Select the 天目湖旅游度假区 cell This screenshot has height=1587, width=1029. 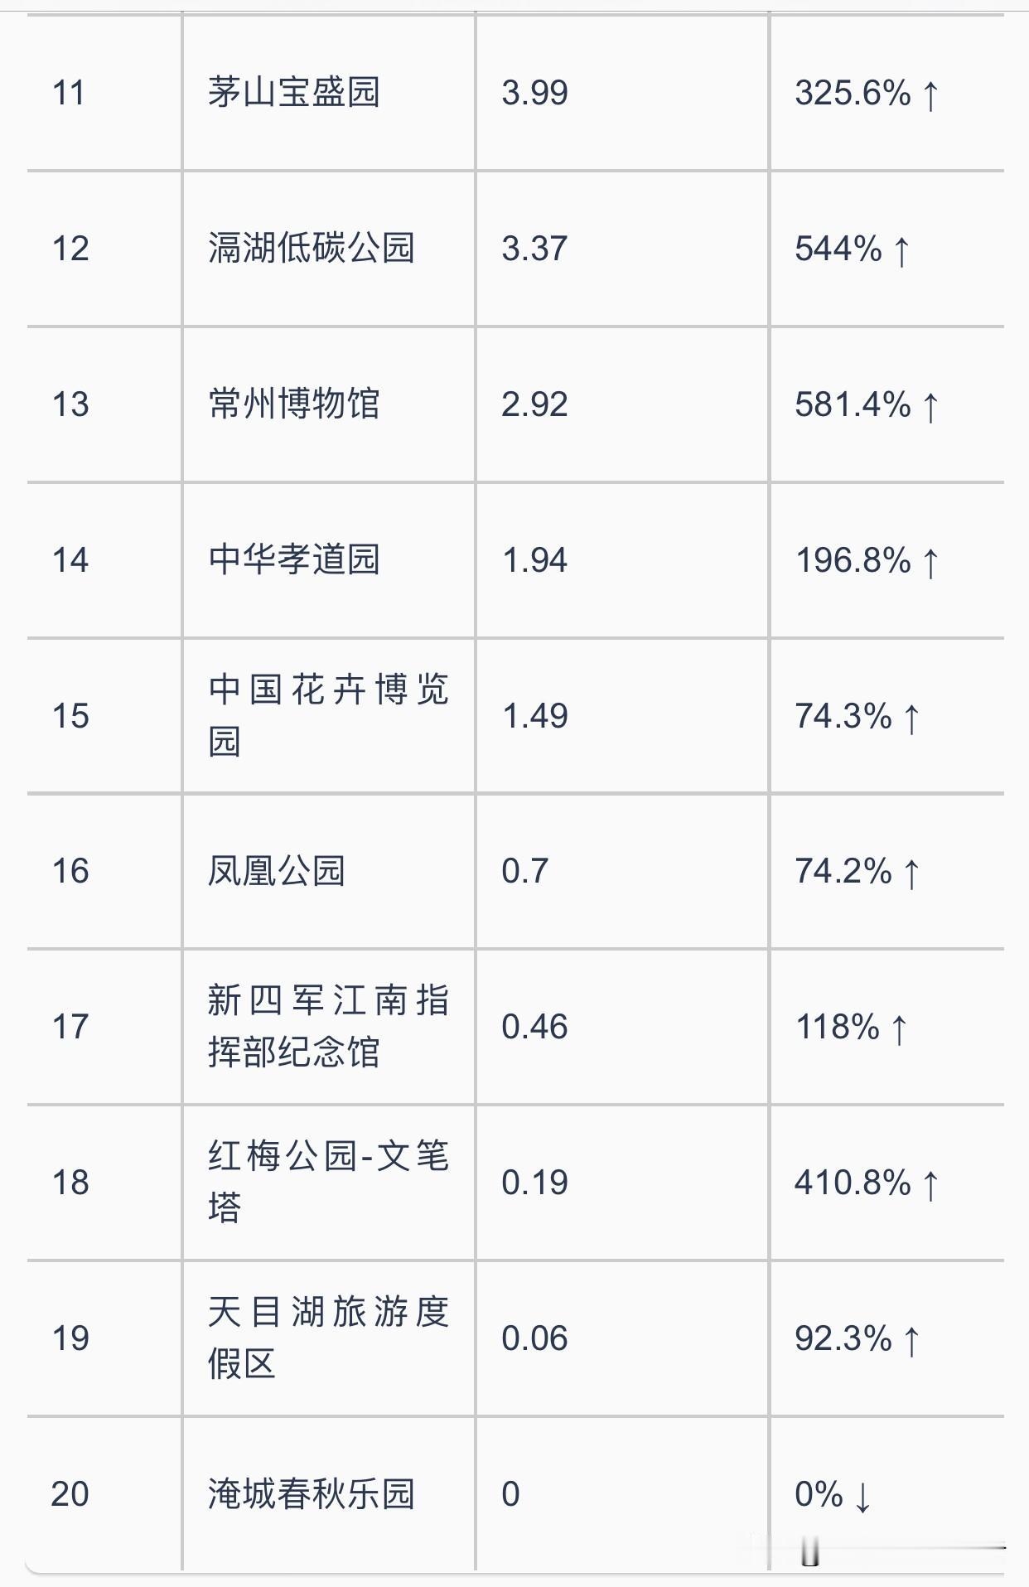(x=328, y=1338)
